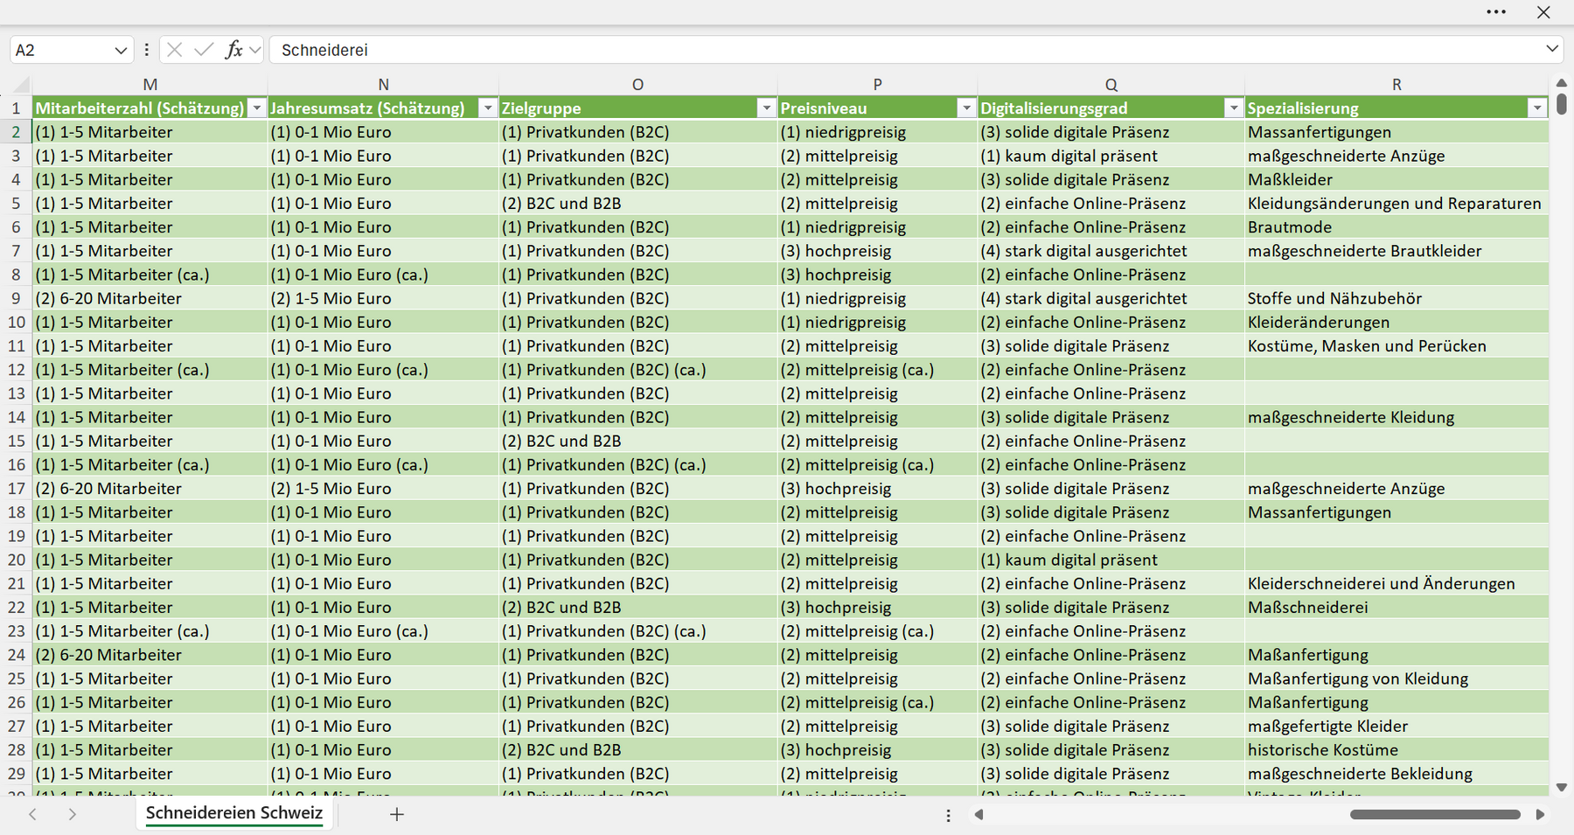
Task: Click the select all corner triangle
Action: coord(21,84)
